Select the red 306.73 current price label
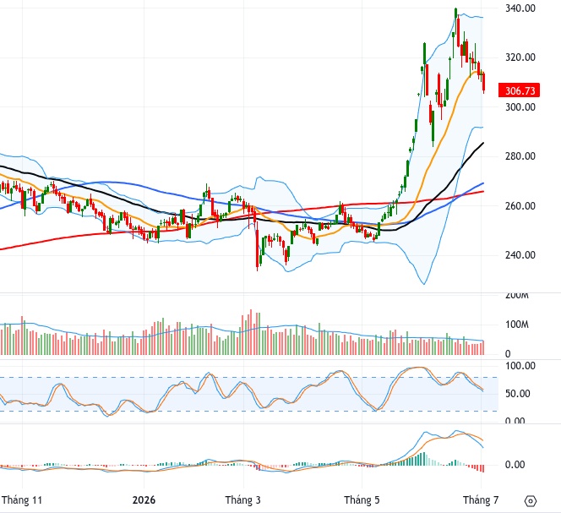The height and width of the screenshot is (513, 561). pos(519,90)
